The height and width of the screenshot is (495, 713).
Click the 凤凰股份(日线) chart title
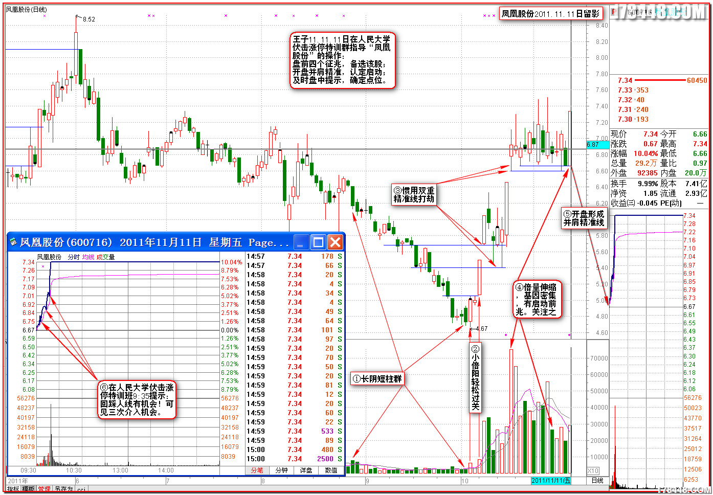coord(26,10)
